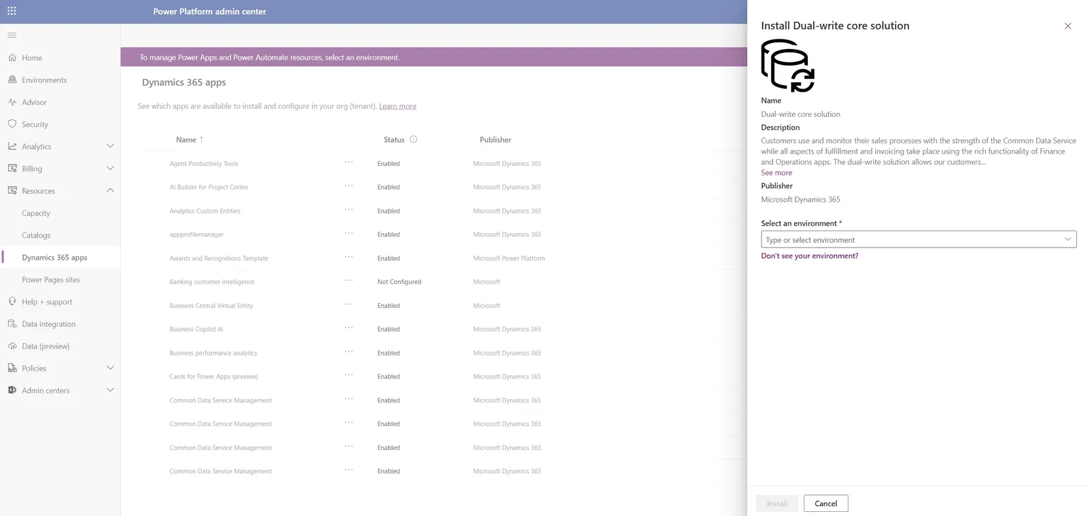This screenshot has height=516, width=1087.
Task: Open the Select an environment dropdown arrow
Action: tap(1067, 239)
